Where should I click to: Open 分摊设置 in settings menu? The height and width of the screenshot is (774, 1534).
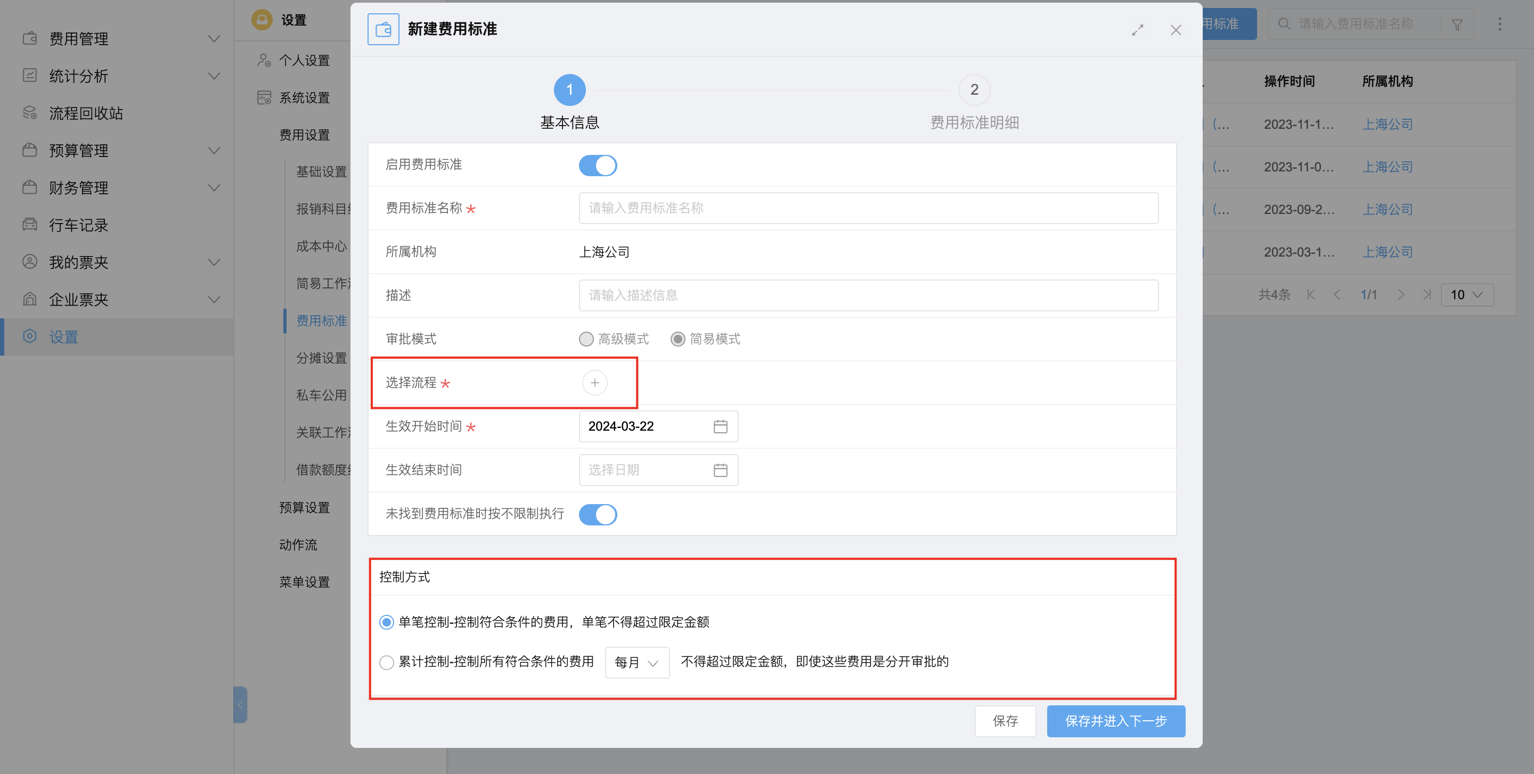coord(322,358)
